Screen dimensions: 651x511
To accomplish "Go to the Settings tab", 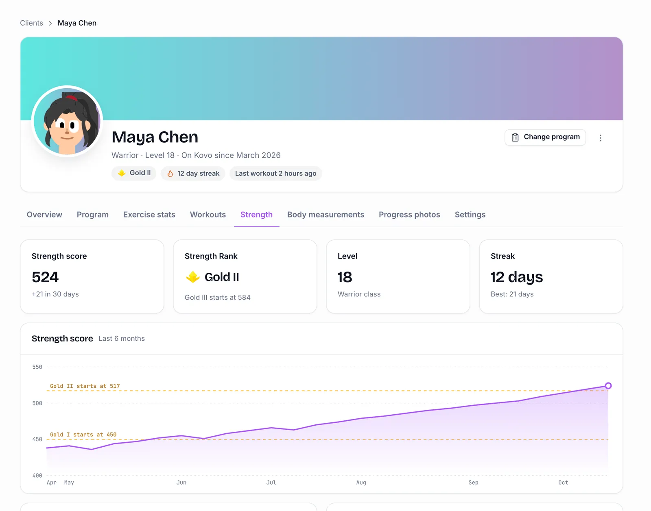I will pos(470,215).
